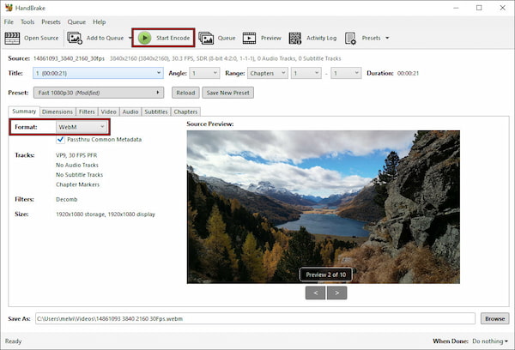Click the Presets document gear icon

(x=350, y=38)
